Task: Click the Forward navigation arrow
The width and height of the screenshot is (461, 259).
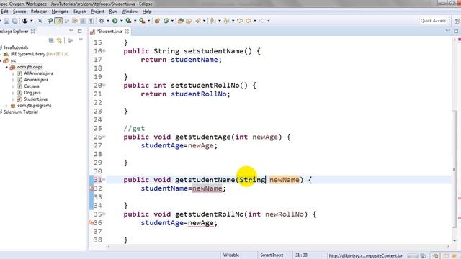Action: click(x=262, y=21)
